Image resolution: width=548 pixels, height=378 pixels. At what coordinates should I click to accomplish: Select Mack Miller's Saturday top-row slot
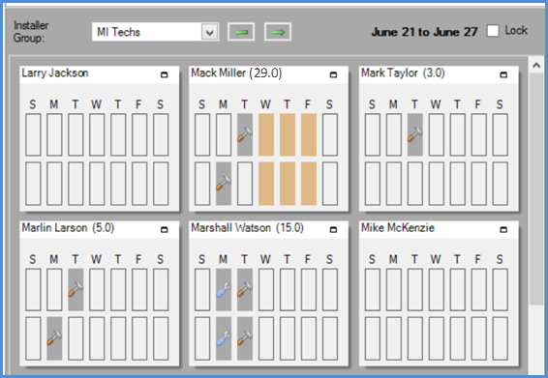click(330, 134)
